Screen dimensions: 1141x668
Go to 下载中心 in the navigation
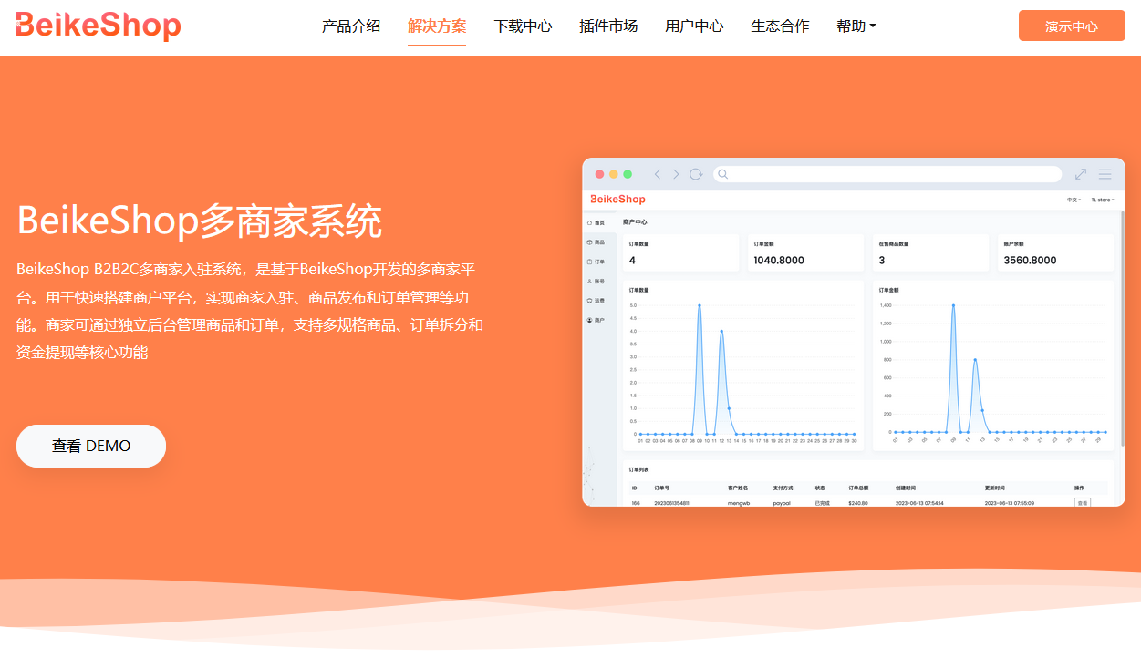pyautogui.click(x=523, y=26)
